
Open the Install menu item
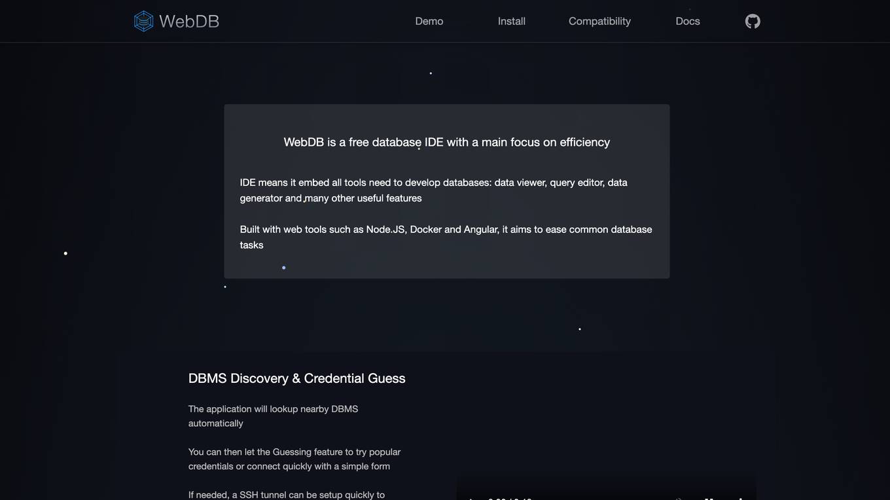[x=512, y=21]
